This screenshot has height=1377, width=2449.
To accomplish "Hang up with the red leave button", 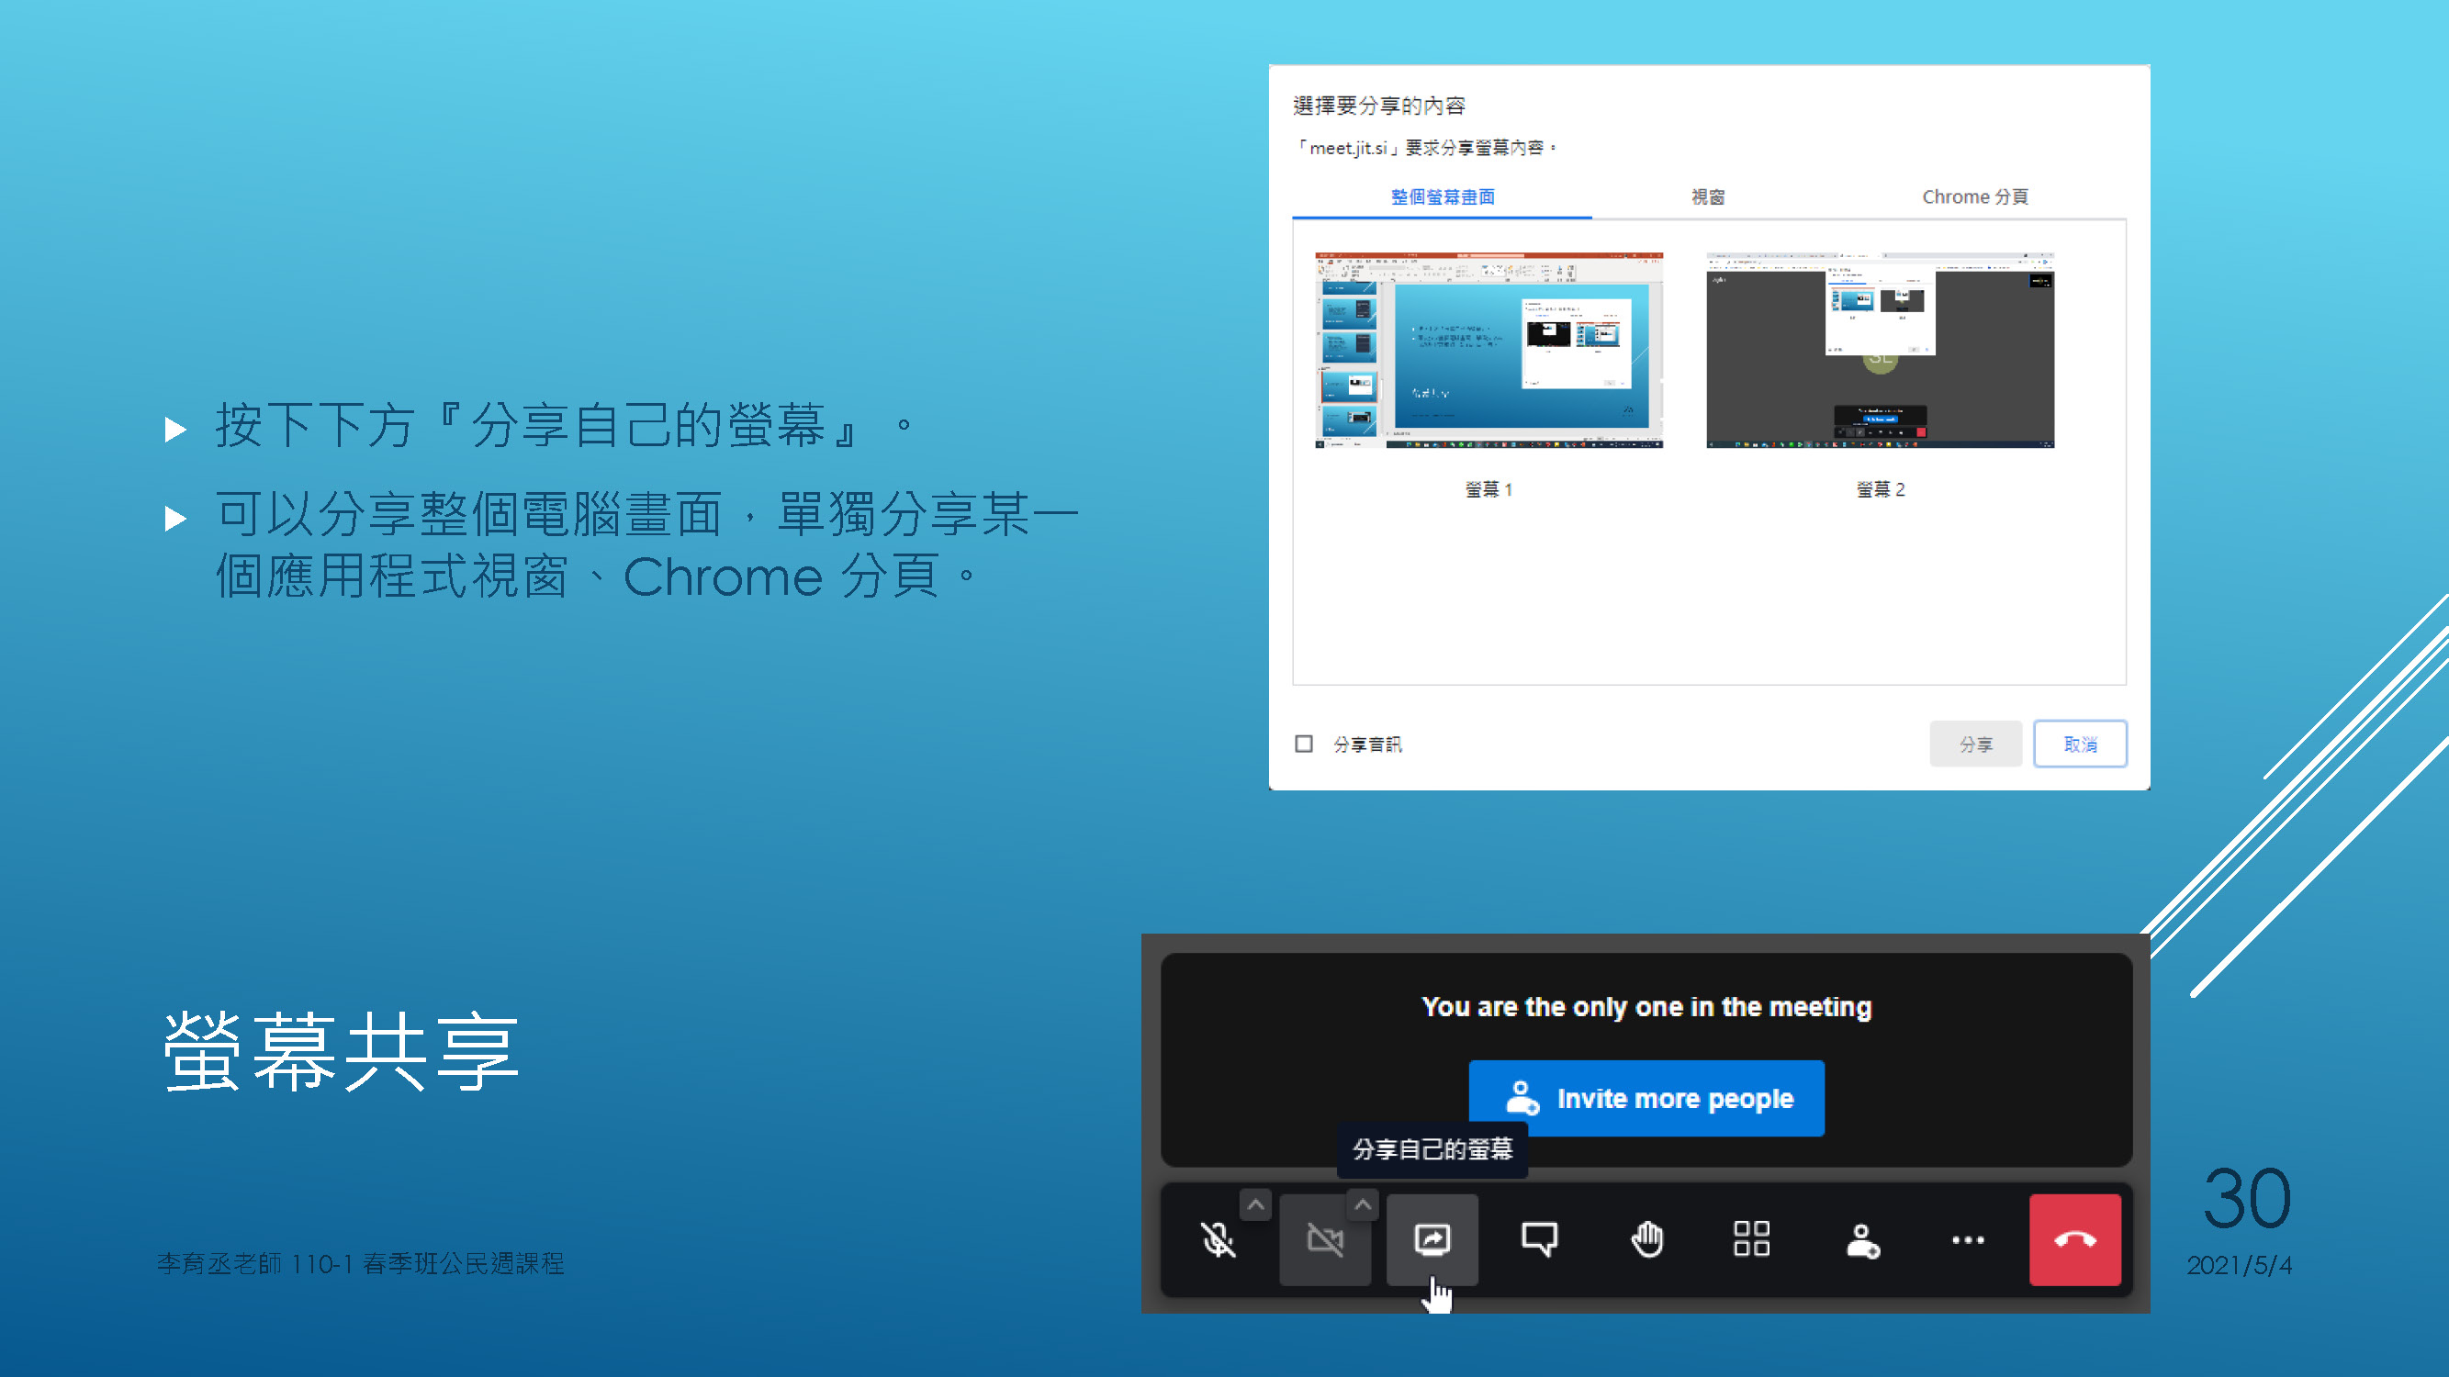I will (2075, 1240).
